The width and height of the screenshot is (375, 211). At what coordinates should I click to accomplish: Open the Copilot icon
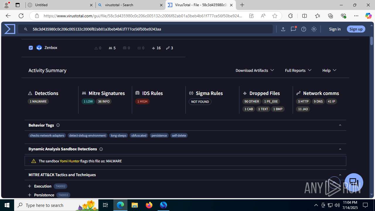pos(368,16)
